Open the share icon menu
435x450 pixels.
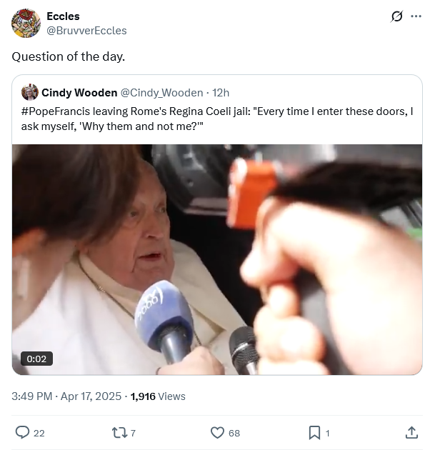pos(411,432)
